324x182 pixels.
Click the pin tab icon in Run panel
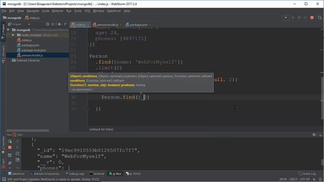point(10,163)
